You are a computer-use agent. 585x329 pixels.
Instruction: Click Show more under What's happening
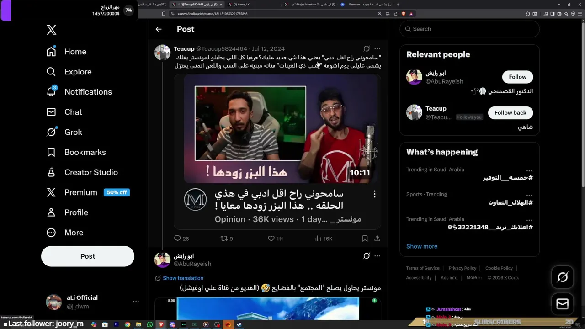(422, 246)
